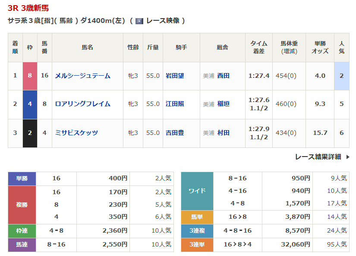Click the arrow beside レース結果詳細
The height and width of the screenshot is (256, 356).
[x=348, y=157]
